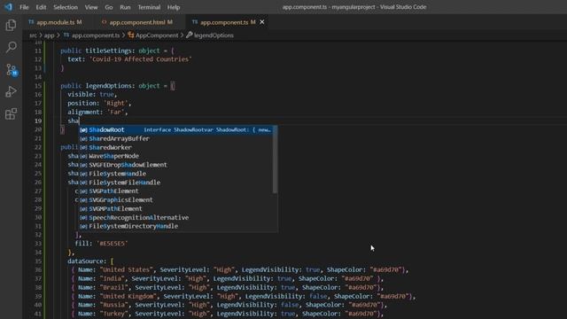Viewport: 567px width, 319px height.
Task: Open the Run and Debug view
Action: point(11,91)
